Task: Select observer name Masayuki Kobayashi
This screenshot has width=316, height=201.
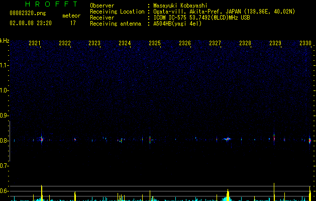Action: point(180,6)
